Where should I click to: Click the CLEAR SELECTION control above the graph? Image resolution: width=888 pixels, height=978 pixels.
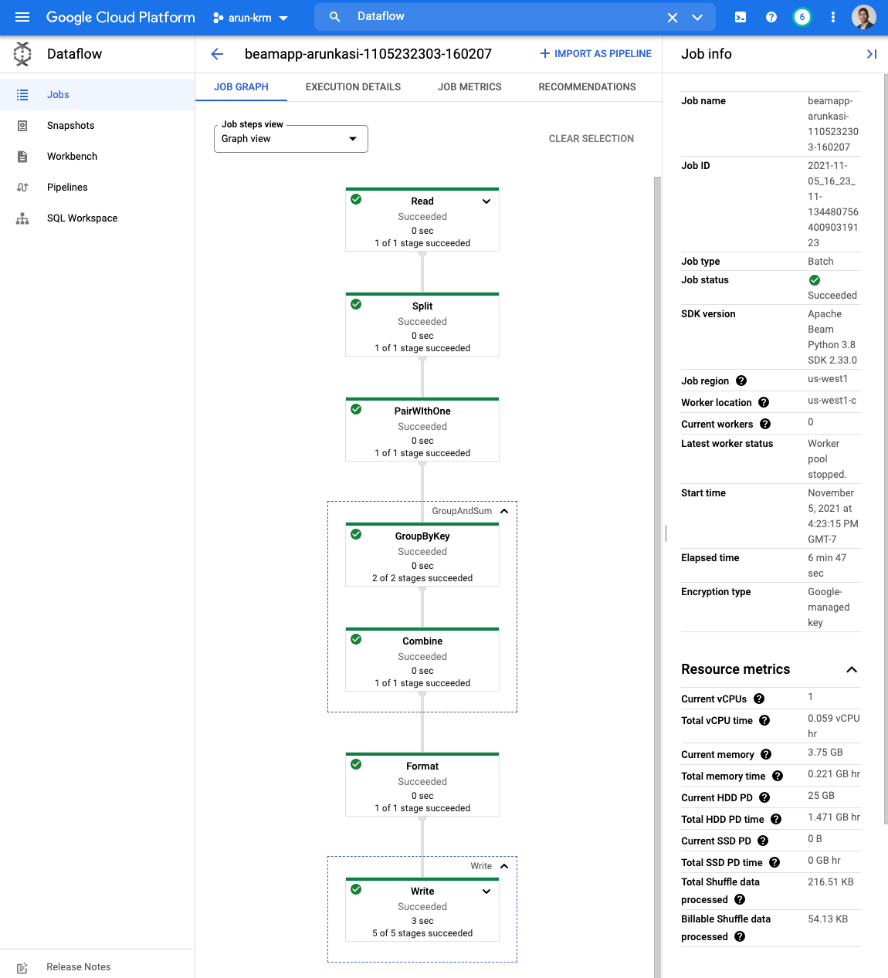591,138
